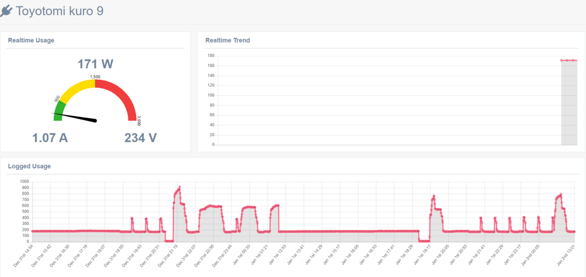
Task: Click the 60 axis label in Realtime Trend
Action: click(212, 115)
